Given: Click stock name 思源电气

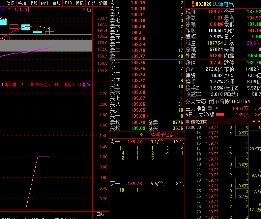Looking at the screenshot, I should point(223,4).
